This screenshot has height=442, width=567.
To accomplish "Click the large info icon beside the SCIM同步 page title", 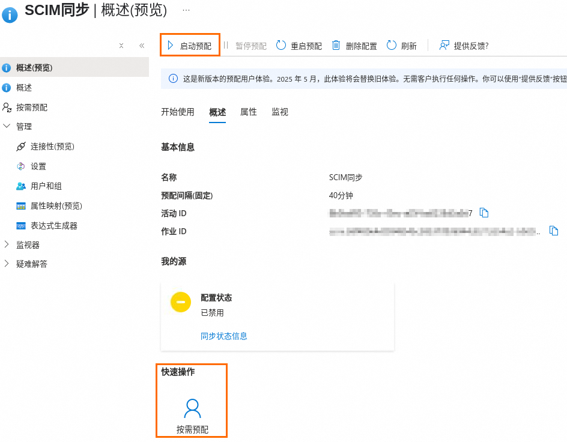I will tap(10, 15).
